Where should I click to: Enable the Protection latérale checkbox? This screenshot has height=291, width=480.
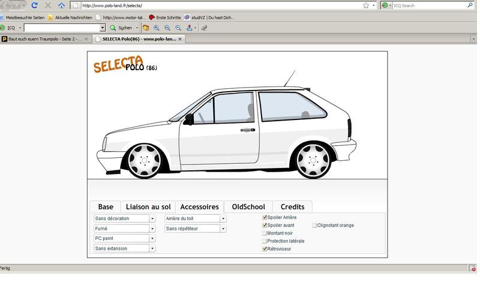[x=265, y=241]
